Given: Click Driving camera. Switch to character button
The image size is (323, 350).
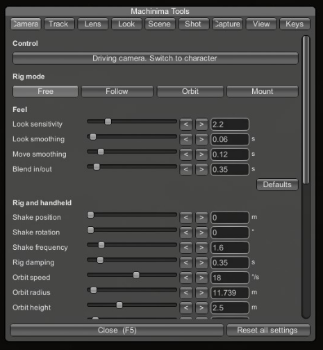Looking at the screenshot, I should [x=156, y=58].
